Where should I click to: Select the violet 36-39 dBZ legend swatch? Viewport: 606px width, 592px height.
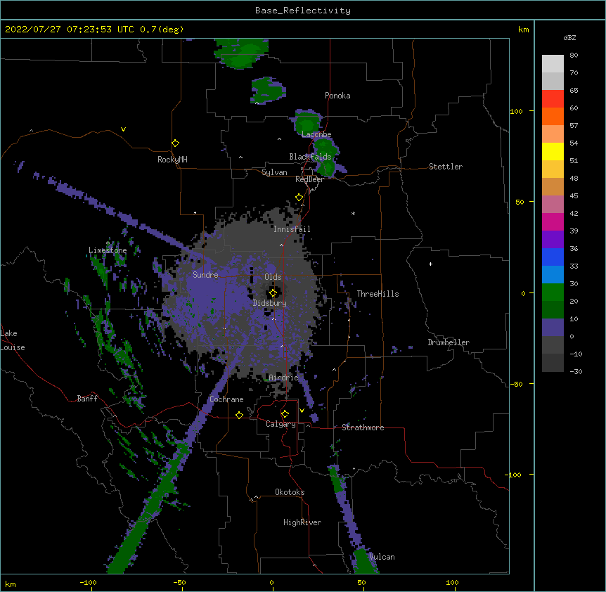(553, 240)
